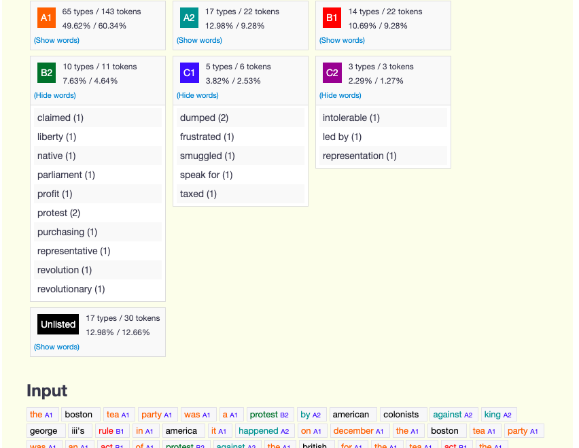
Task: Select 'revolution (1)' in the B2 list
Action: tap(65, 270)
